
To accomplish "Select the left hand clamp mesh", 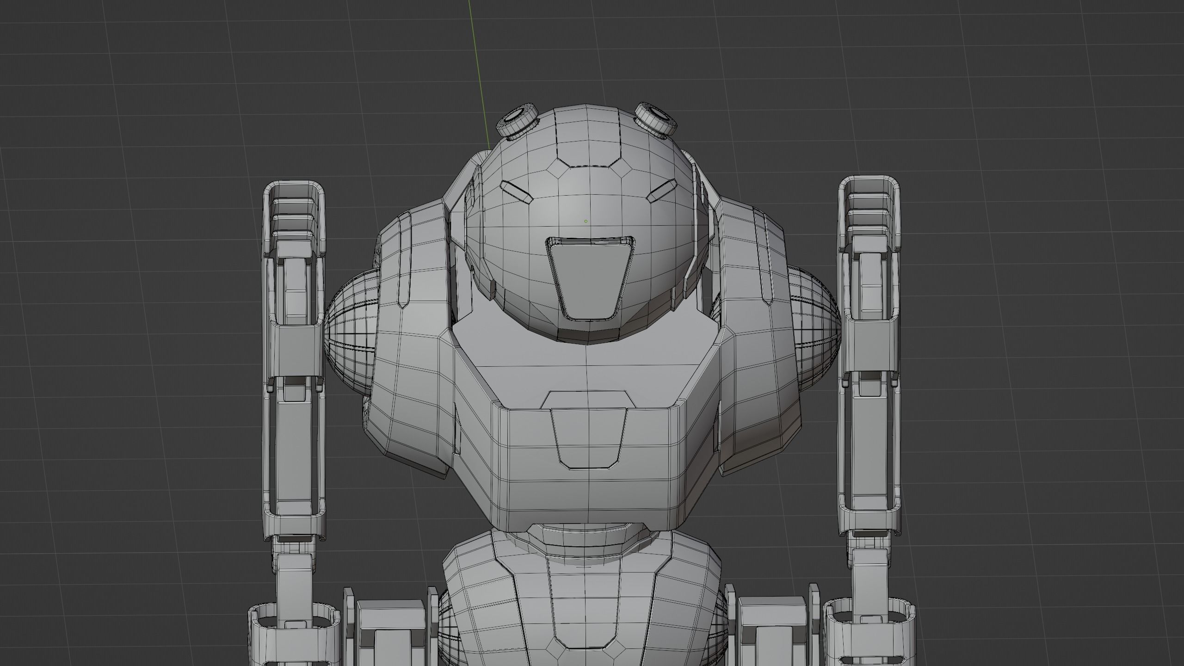I will [x=295, y=634].
